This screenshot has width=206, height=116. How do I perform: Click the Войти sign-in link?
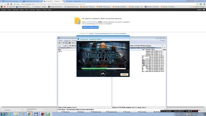click(x=200, y=10)
